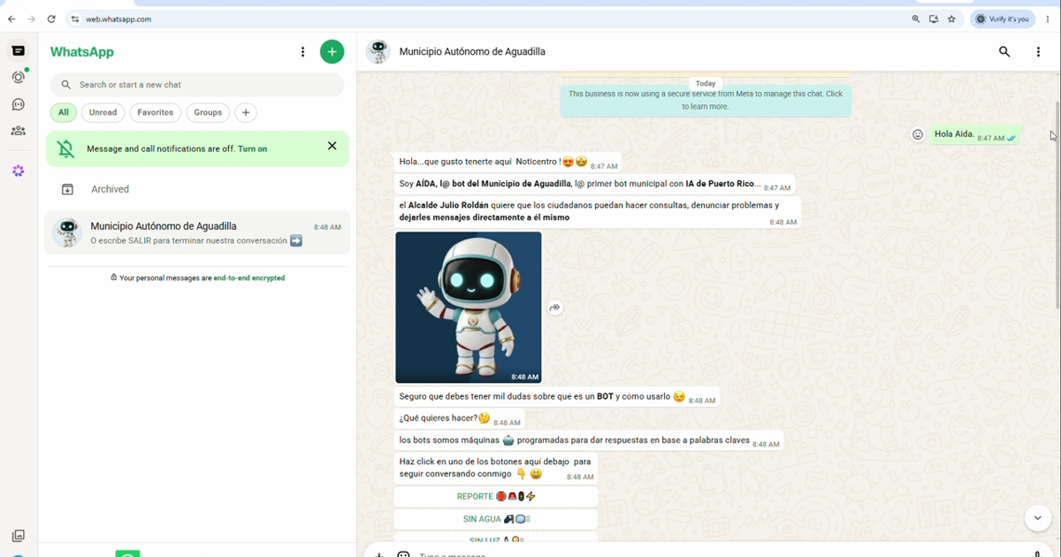This screenshot has height=557, width=1061.
Task: Open the astronaut robot image
Action: [469, 308]
